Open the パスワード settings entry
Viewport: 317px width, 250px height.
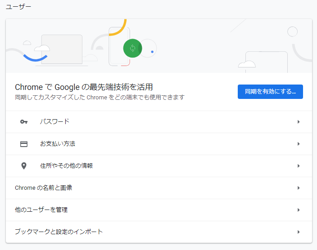click(159, 122)
